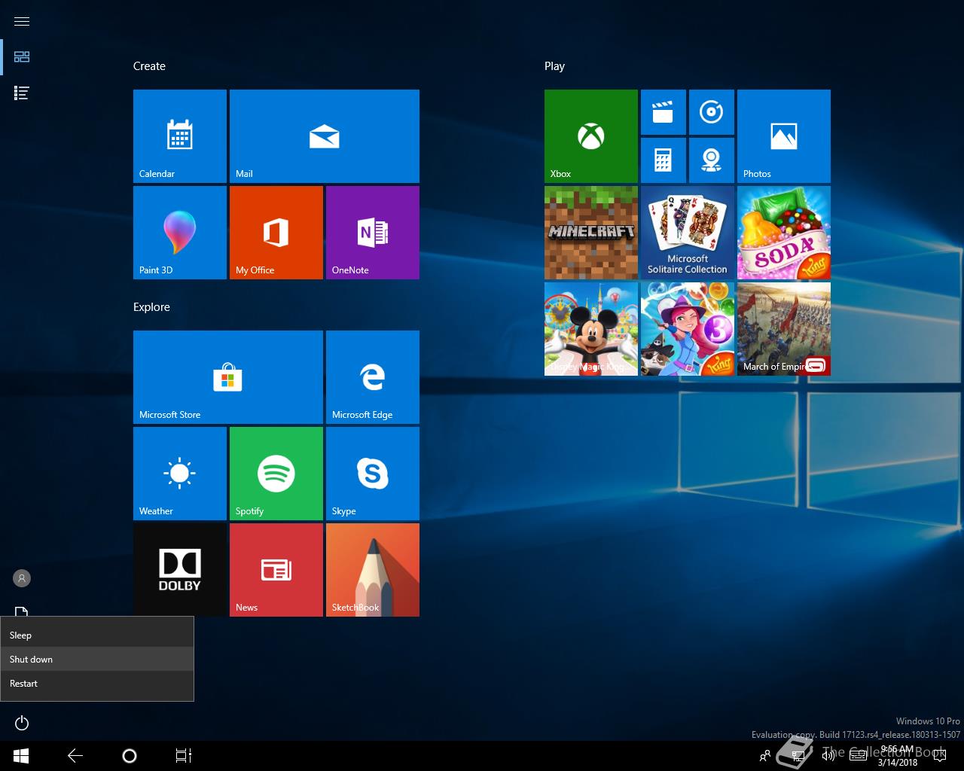Click the Windows Start button

pos(21,756)
